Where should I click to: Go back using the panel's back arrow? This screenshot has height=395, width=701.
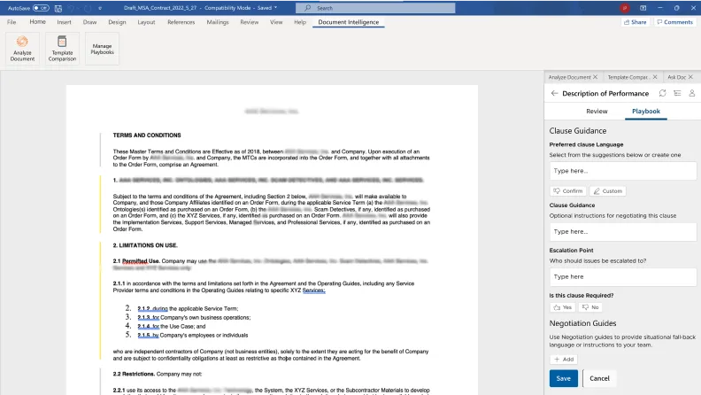coord(554,93)
